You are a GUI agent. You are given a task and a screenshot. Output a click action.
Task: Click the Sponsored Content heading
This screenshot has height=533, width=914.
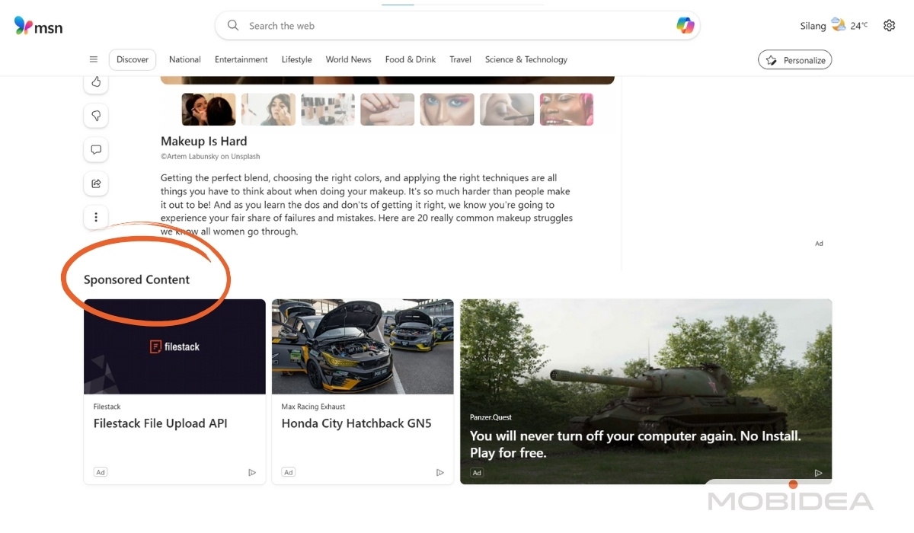click(x=136, y=279)
